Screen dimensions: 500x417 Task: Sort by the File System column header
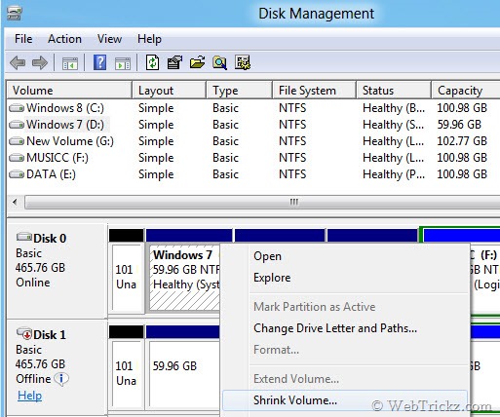click(314, 90)
